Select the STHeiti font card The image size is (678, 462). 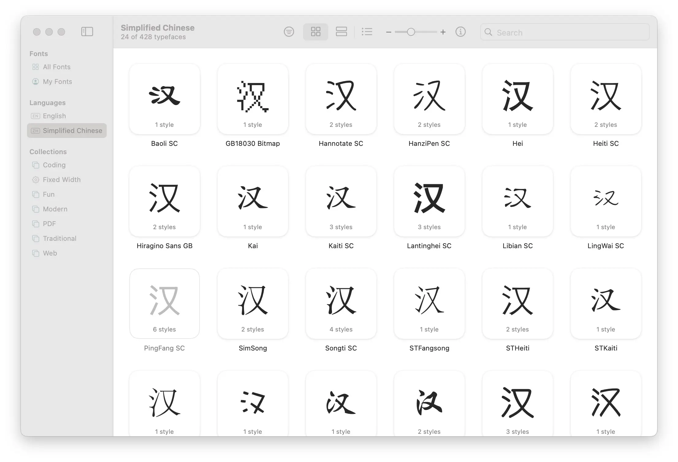tap(518, 304)
